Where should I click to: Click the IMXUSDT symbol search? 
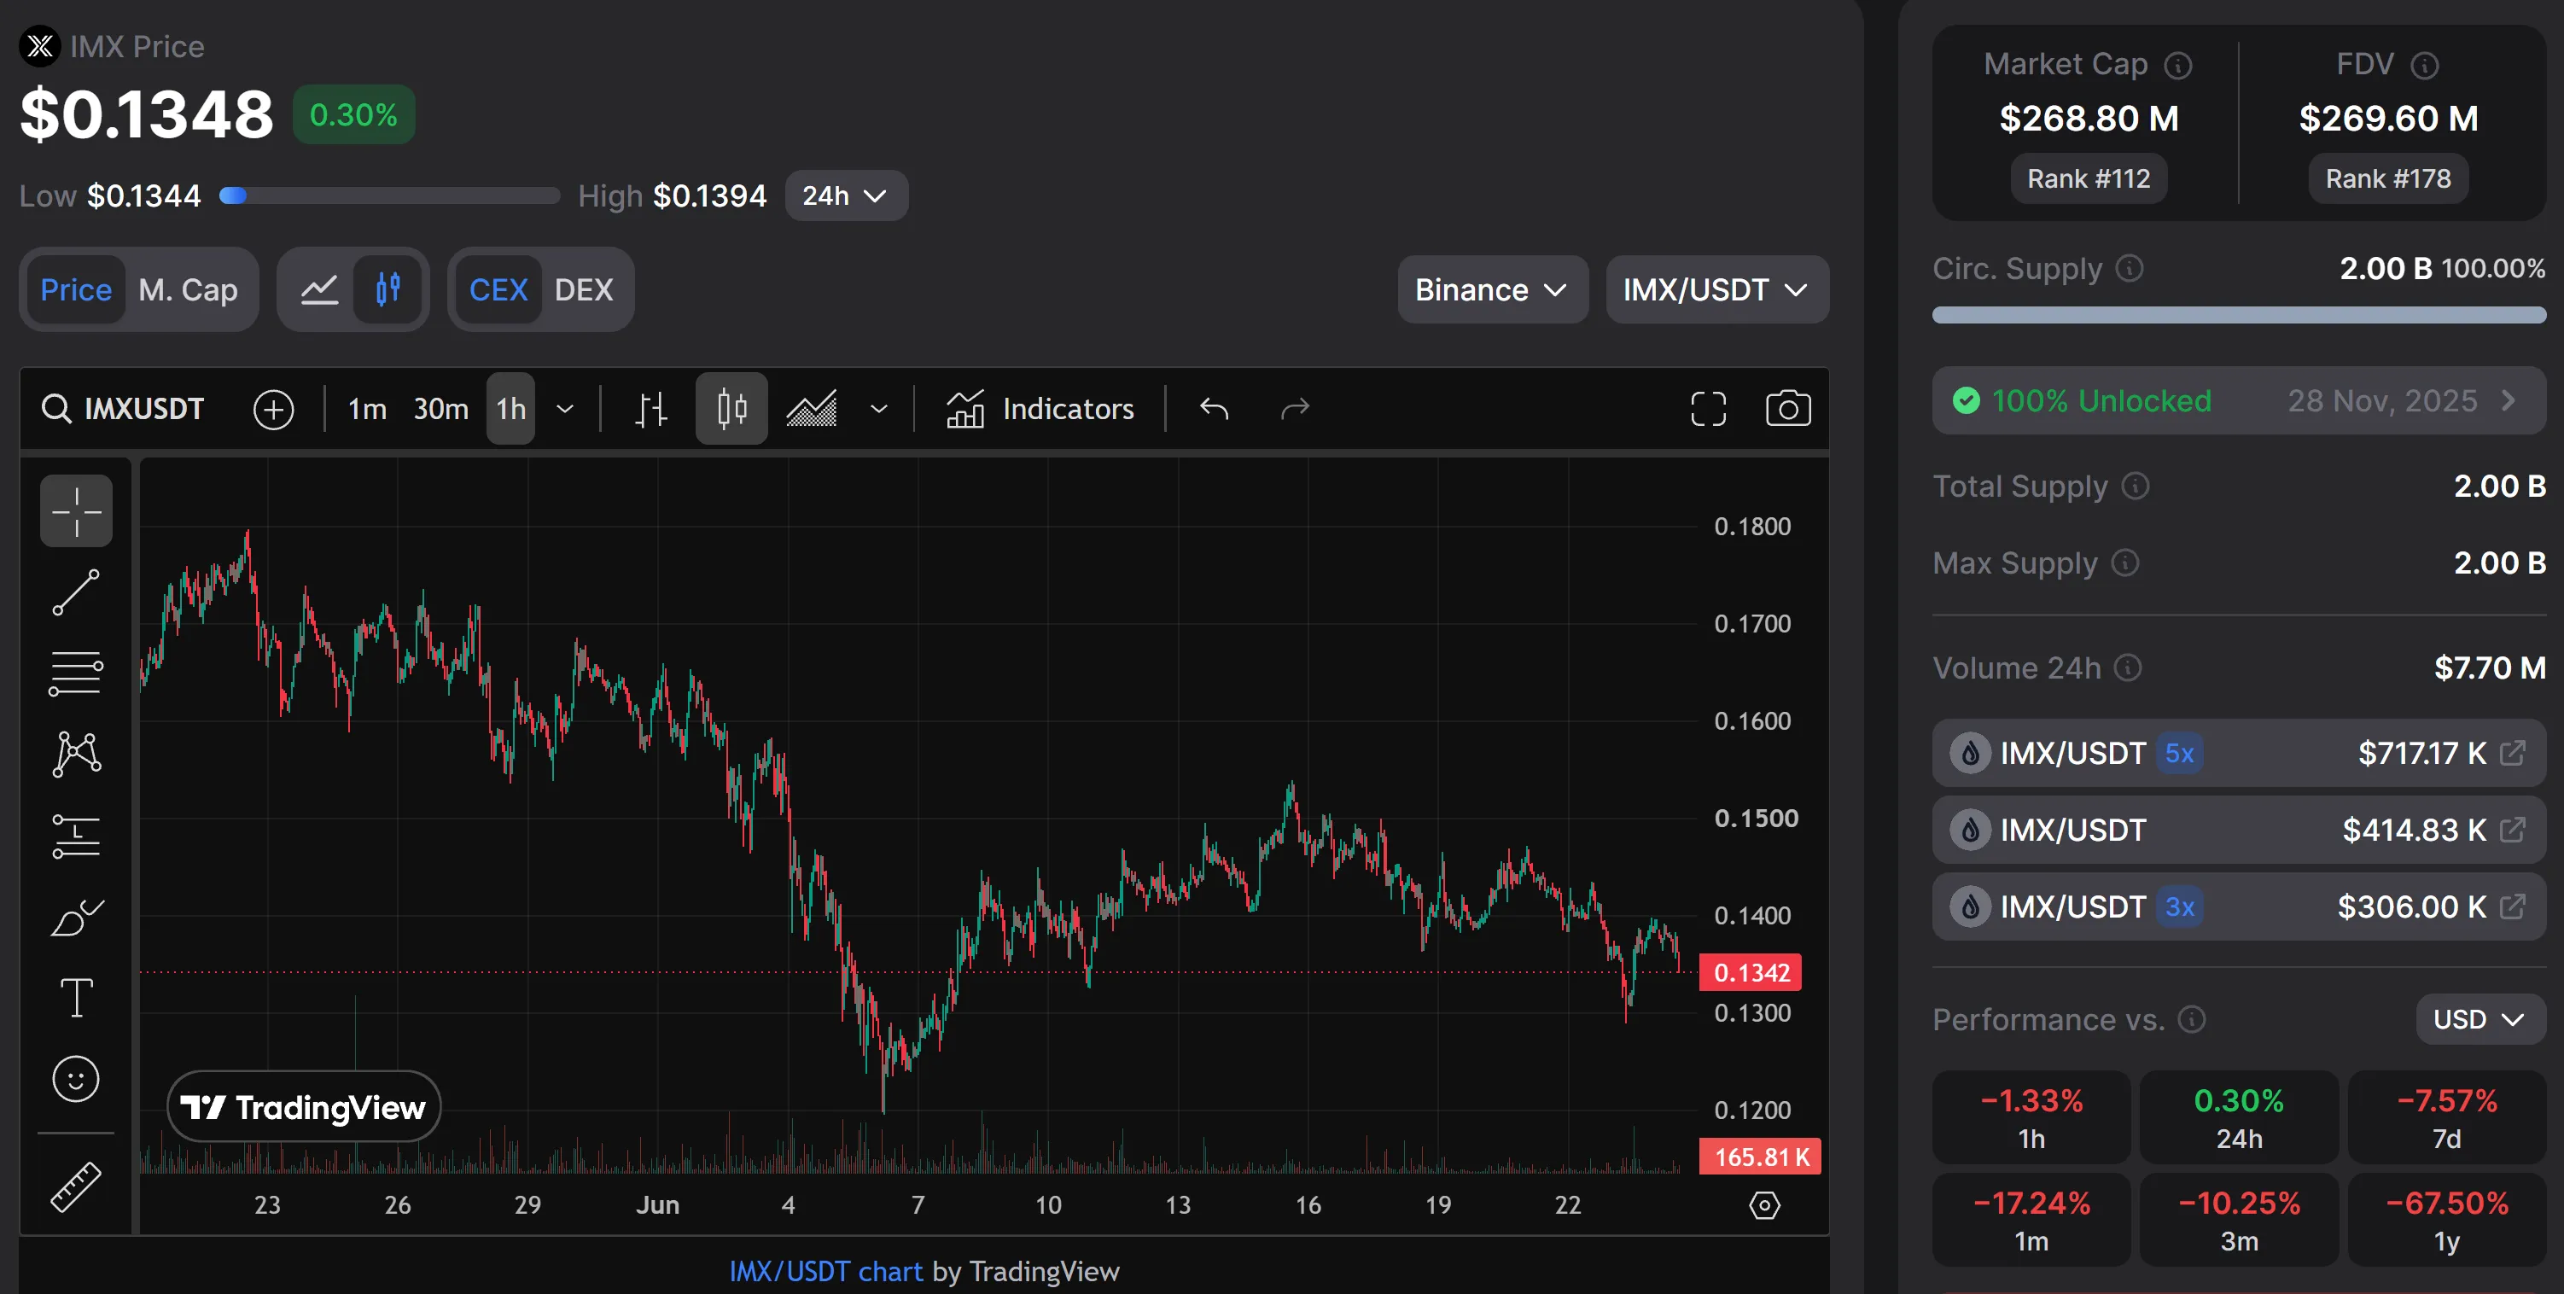point(124,408)
